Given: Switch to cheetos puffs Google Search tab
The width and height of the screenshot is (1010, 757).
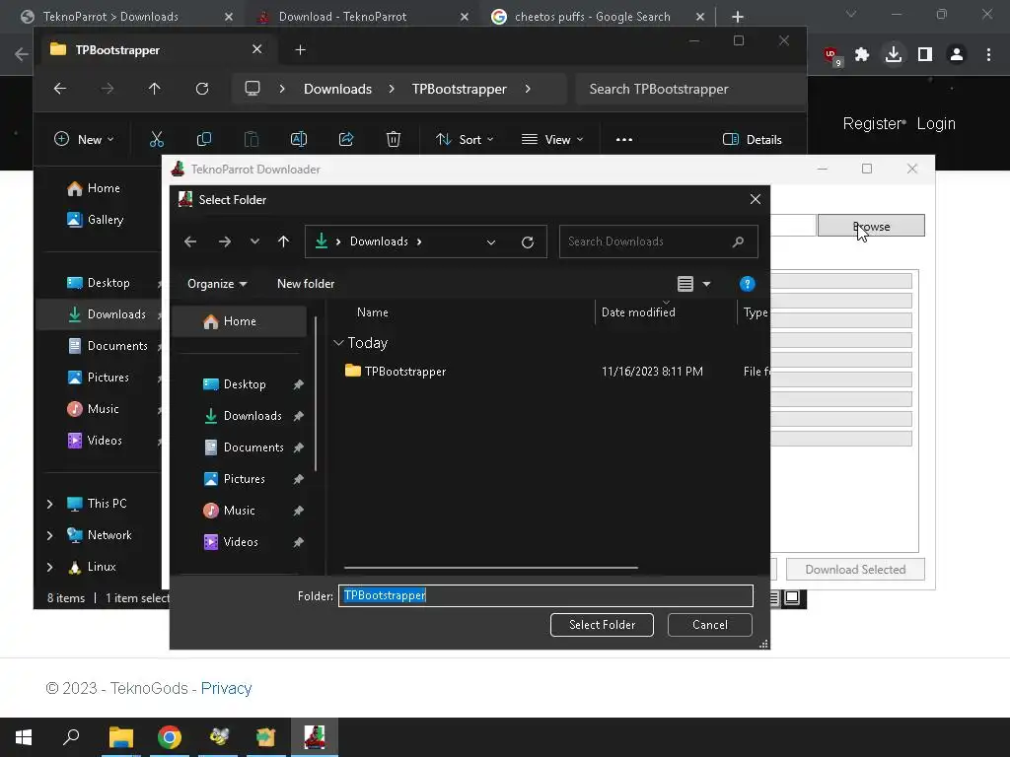Looking at the screenshot, I should coord(593,17).
